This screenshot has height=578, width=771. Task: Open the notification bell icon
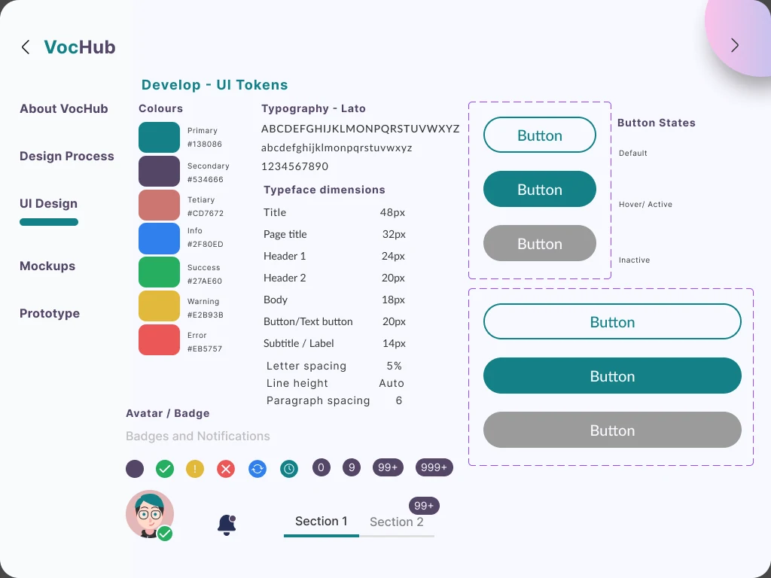[x=227, y=525]
